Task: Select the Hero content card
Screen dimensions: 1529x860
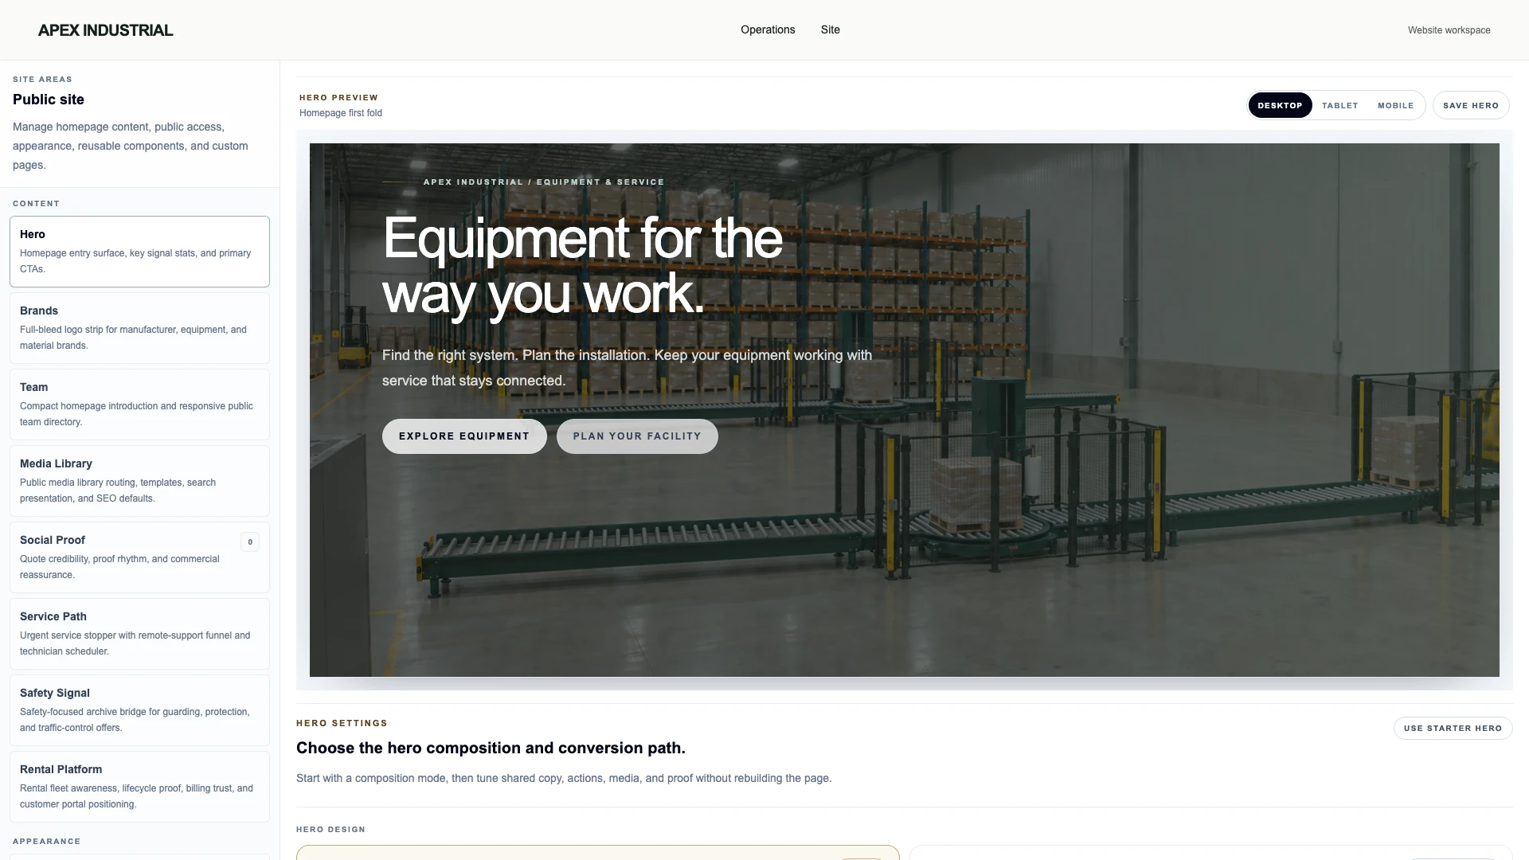Action: click(139, 252)
